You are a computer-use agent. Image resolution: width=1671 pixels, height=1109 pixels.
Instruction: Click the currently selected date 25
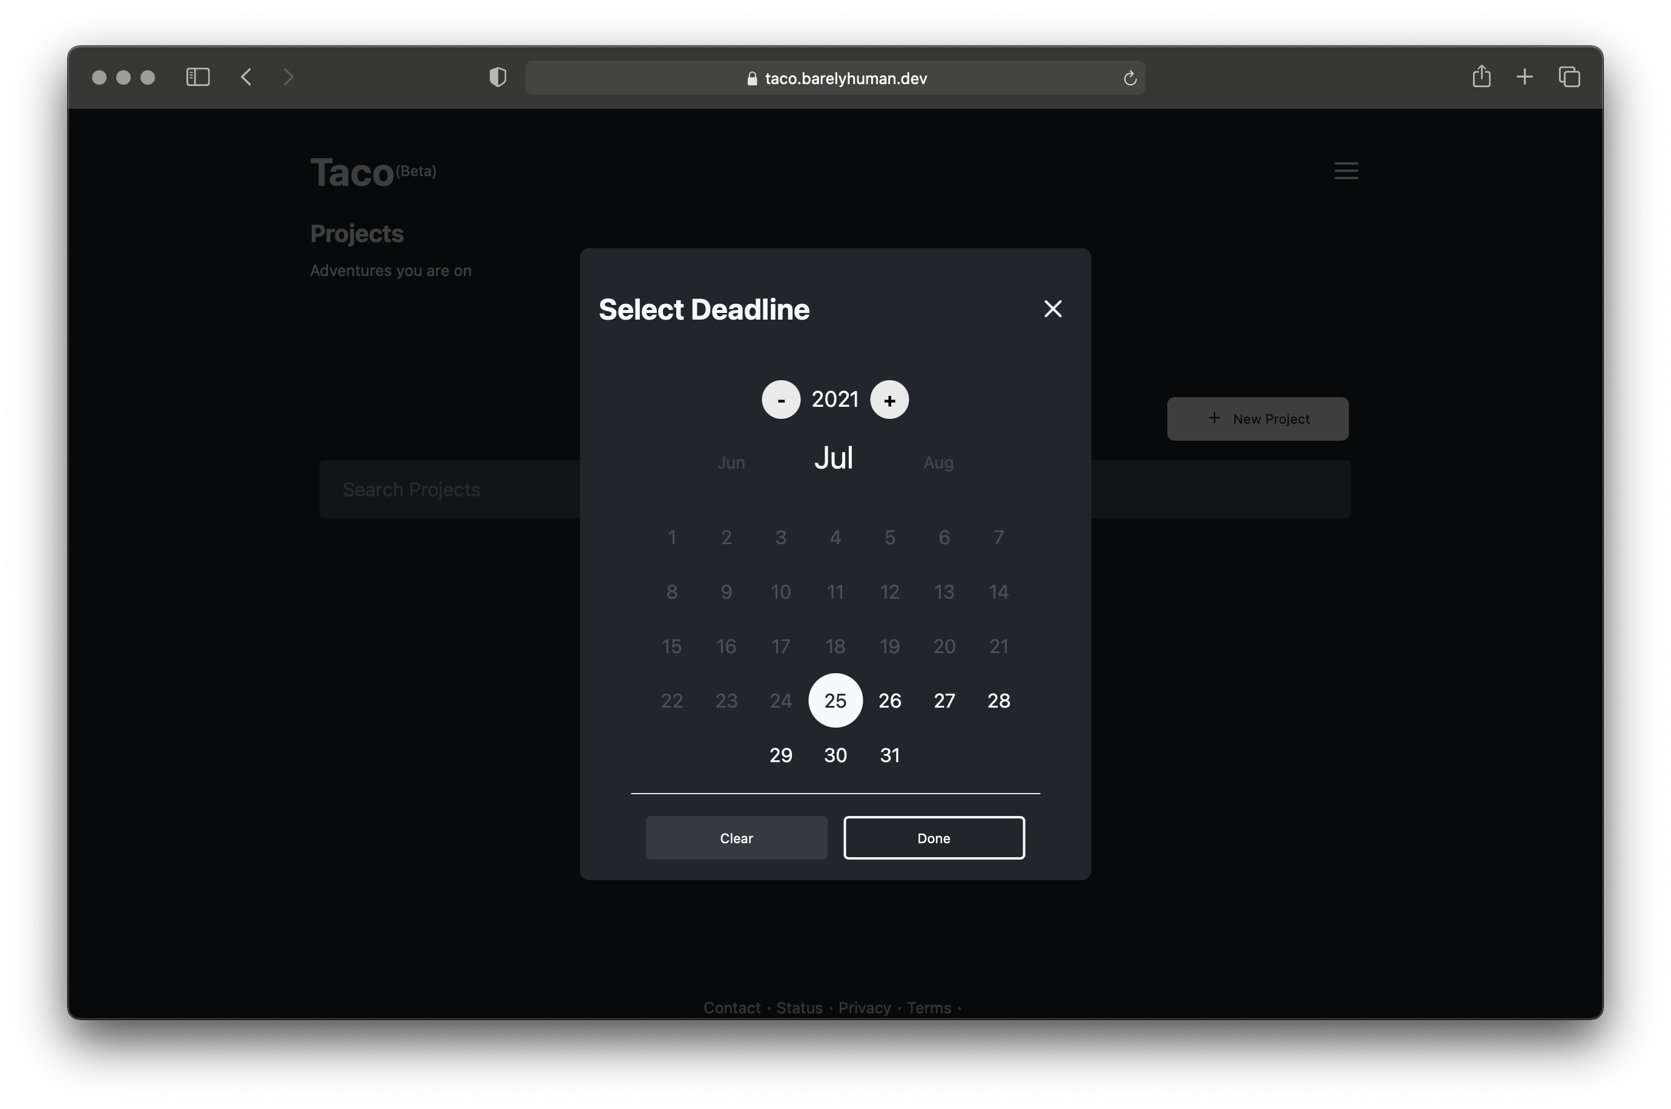[835, 700]
